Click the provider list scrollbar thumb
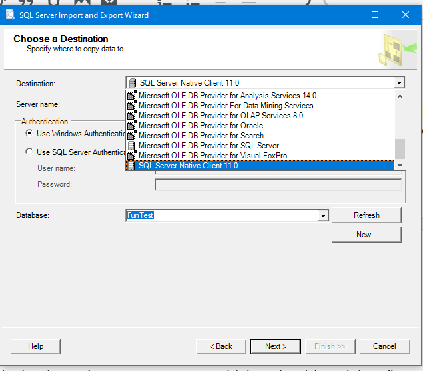Viewport: 423px width, 371px height. click(400, 149)
